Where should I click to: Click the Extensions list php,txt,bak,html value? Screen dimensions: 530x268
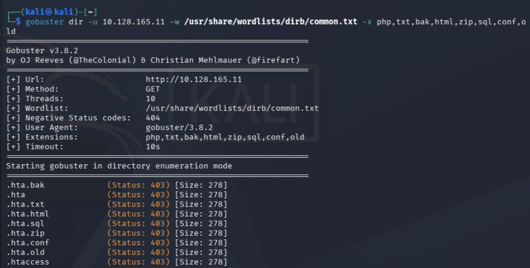pos(225,137)
